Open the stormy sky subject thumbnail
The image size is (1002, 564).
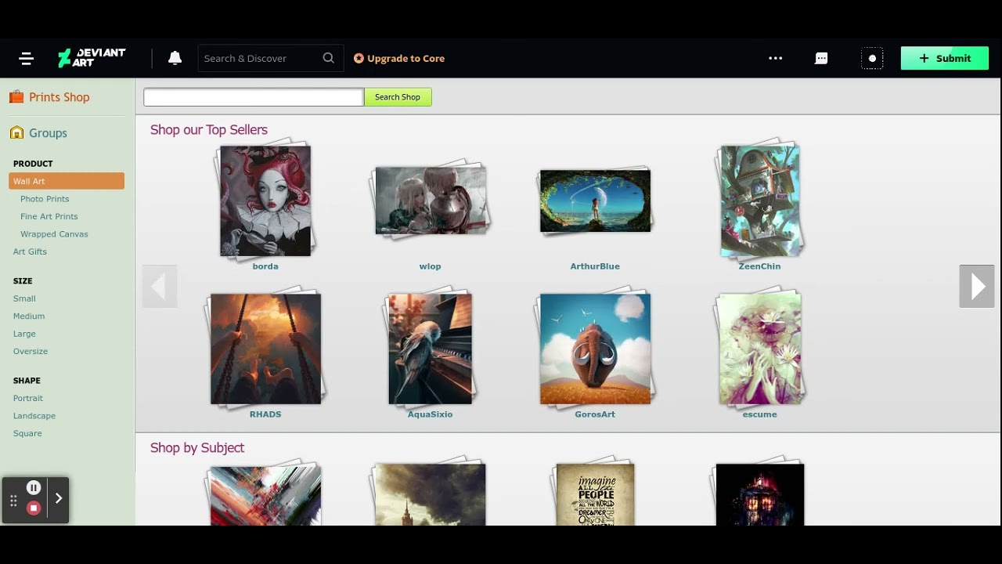click(431, 494)
